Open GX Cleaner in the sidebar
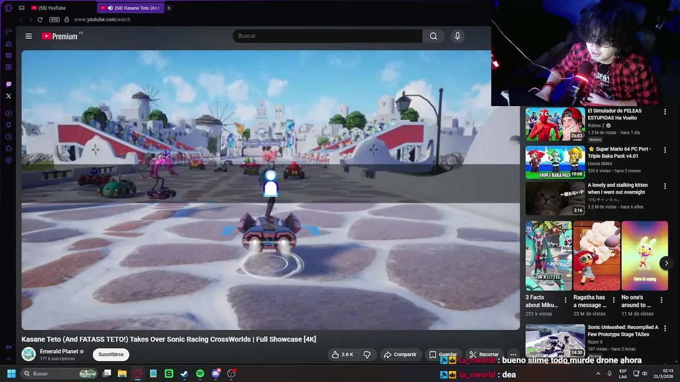The image size is (680, 382). click(8, 44)
